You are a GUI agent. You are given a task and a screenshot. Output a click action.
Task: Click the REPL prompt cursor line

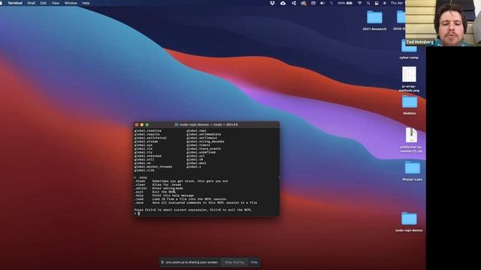click(x=206, y=213)
